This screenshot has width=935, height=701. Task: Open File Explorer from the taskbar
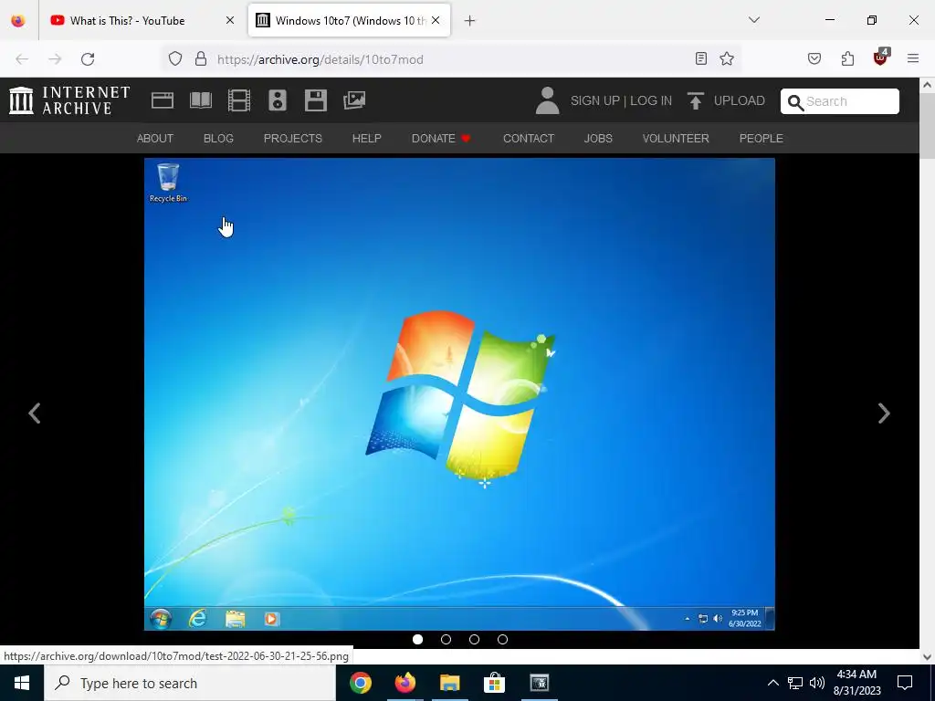[449, 683]
